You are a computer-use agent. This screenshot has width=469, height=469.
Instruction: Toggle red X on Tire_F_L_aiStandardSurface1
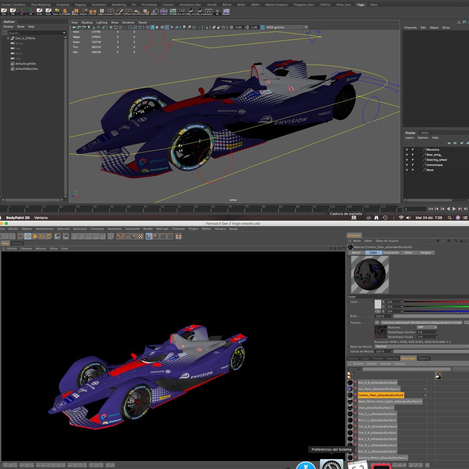coord(356,414)
